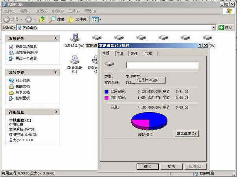Click the 磁盘清理 (Disk Cleanup) button
The height and width of the screenshot is (178, 237).
click(x=186, y=134)
